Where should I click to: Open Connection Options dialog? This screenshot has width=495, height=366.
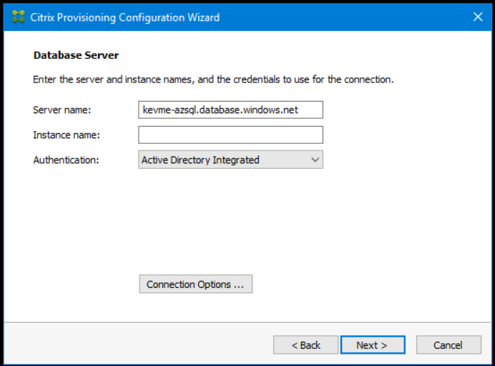point(195,284)
